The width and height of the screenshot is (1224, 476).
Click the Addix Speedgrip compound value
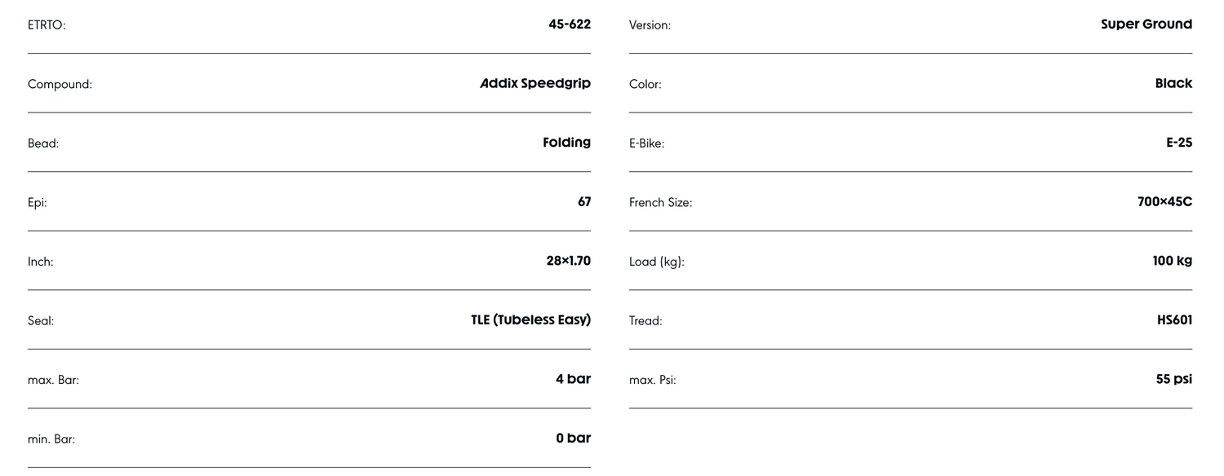pos(535,83)
